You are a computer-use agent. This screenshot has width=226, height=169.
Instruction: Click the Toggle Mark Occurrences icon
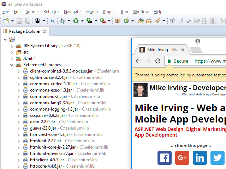pyautogui.click(x=180, y=21)
